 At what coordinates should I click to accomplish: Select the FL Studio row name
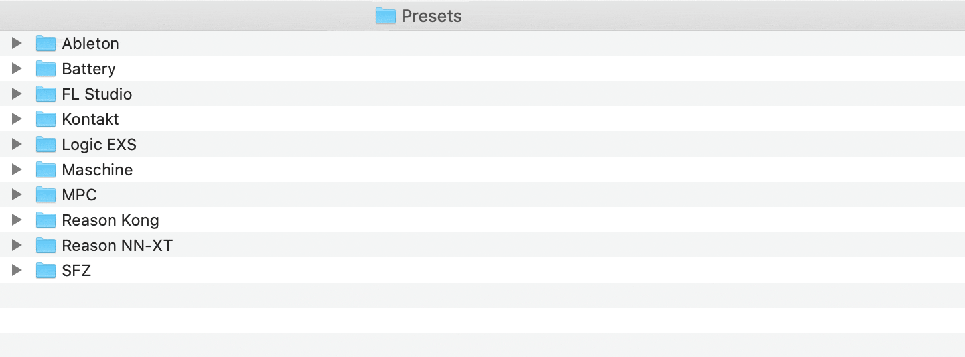[97, 94]
